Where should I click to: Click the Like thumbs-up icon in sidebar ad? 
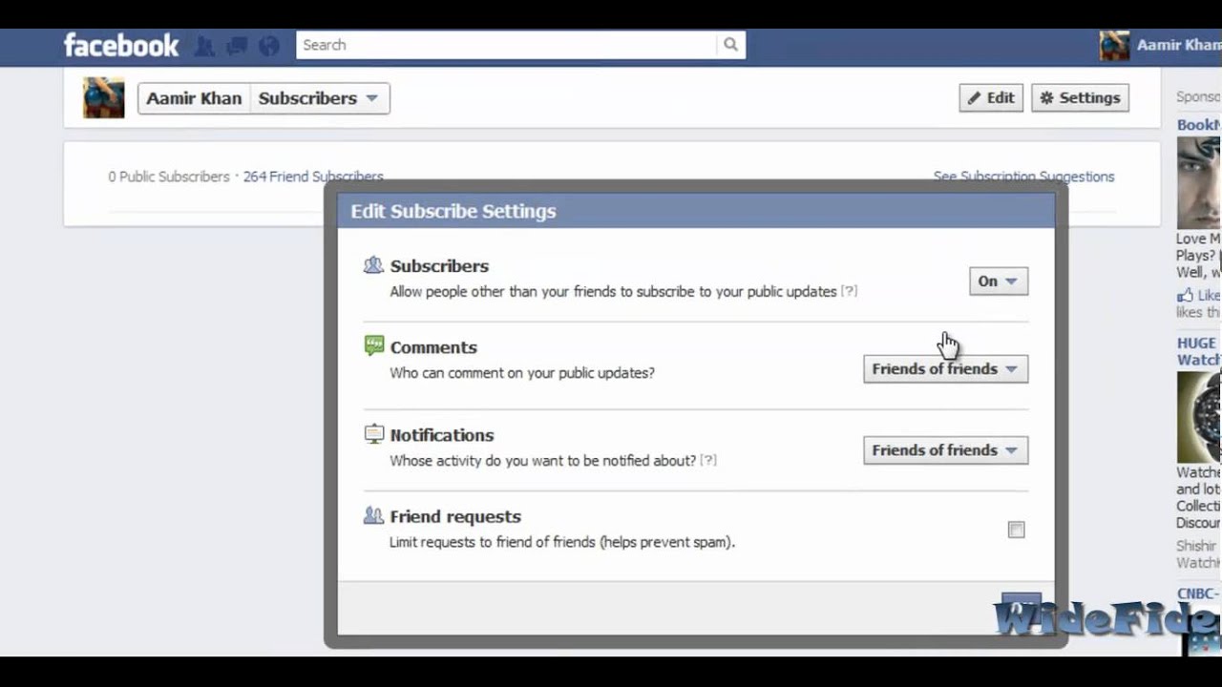tap(1185, 296)
